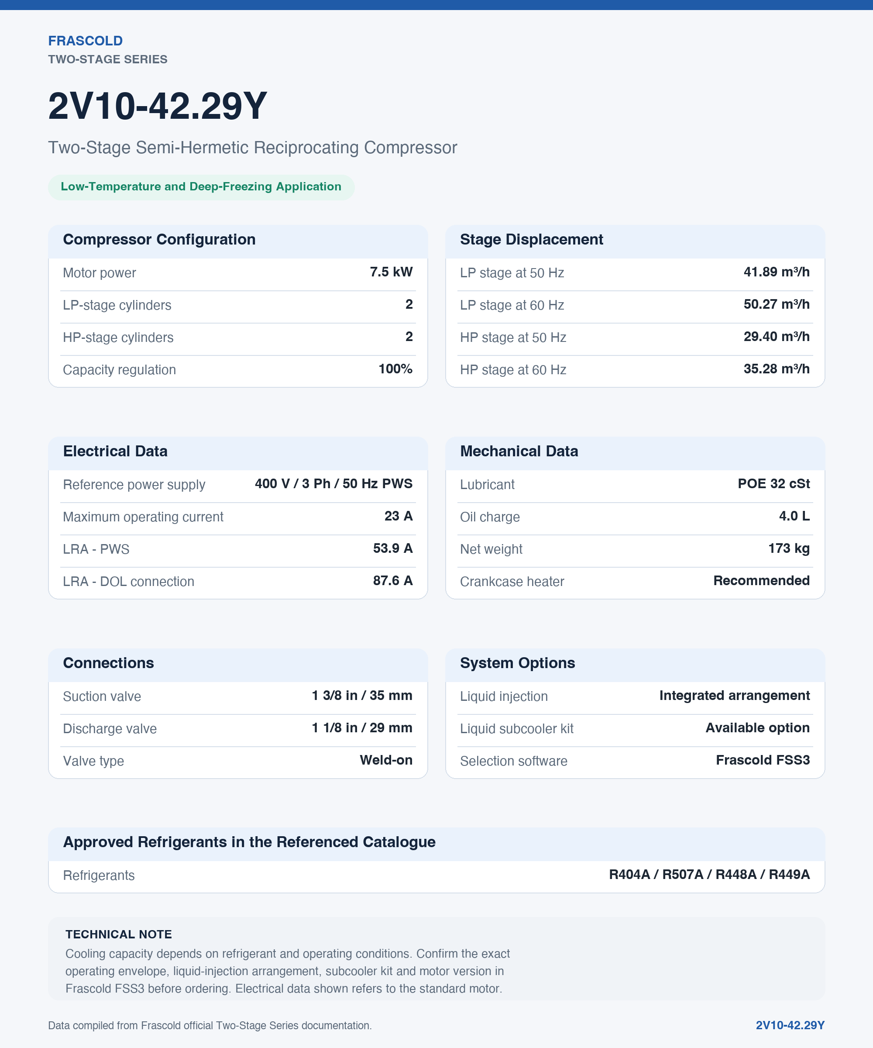The width and height of the screenshot is (873, 1048).
Task: Click the "Integrated arrangement" value
Action: pos(735,696)
